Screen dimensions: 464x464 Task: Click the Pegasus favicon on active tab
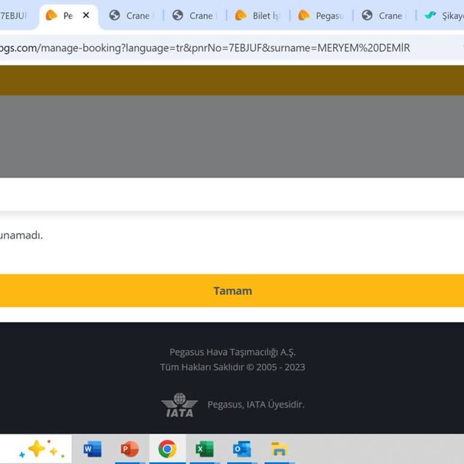click(x=51, y=15)
